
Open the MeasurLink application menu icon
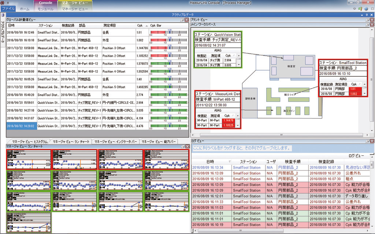tap(3, 3)
